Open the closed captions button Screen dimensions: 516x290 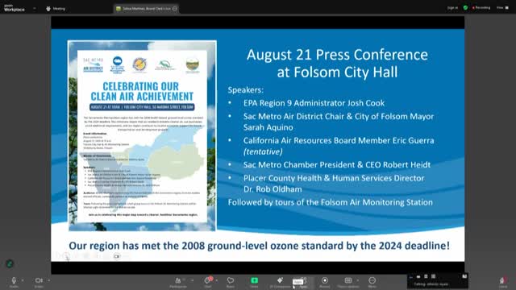point(348,280)
